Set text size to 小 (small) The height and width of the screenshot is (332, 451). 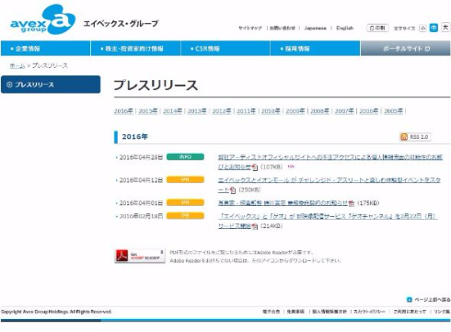point(423,28)
